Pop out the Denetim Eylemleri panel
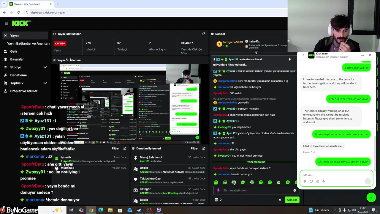The image size is (380, 214). pyautogui.click(x=204, y=148)
